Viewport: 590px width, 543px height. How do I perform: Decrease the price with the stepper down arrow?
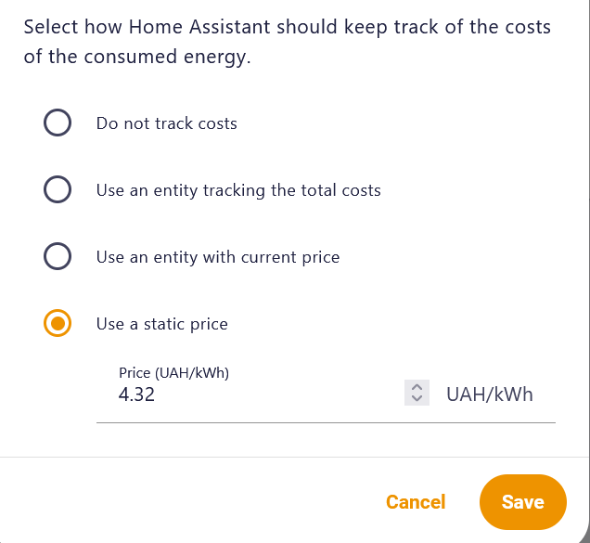point(417,399)
